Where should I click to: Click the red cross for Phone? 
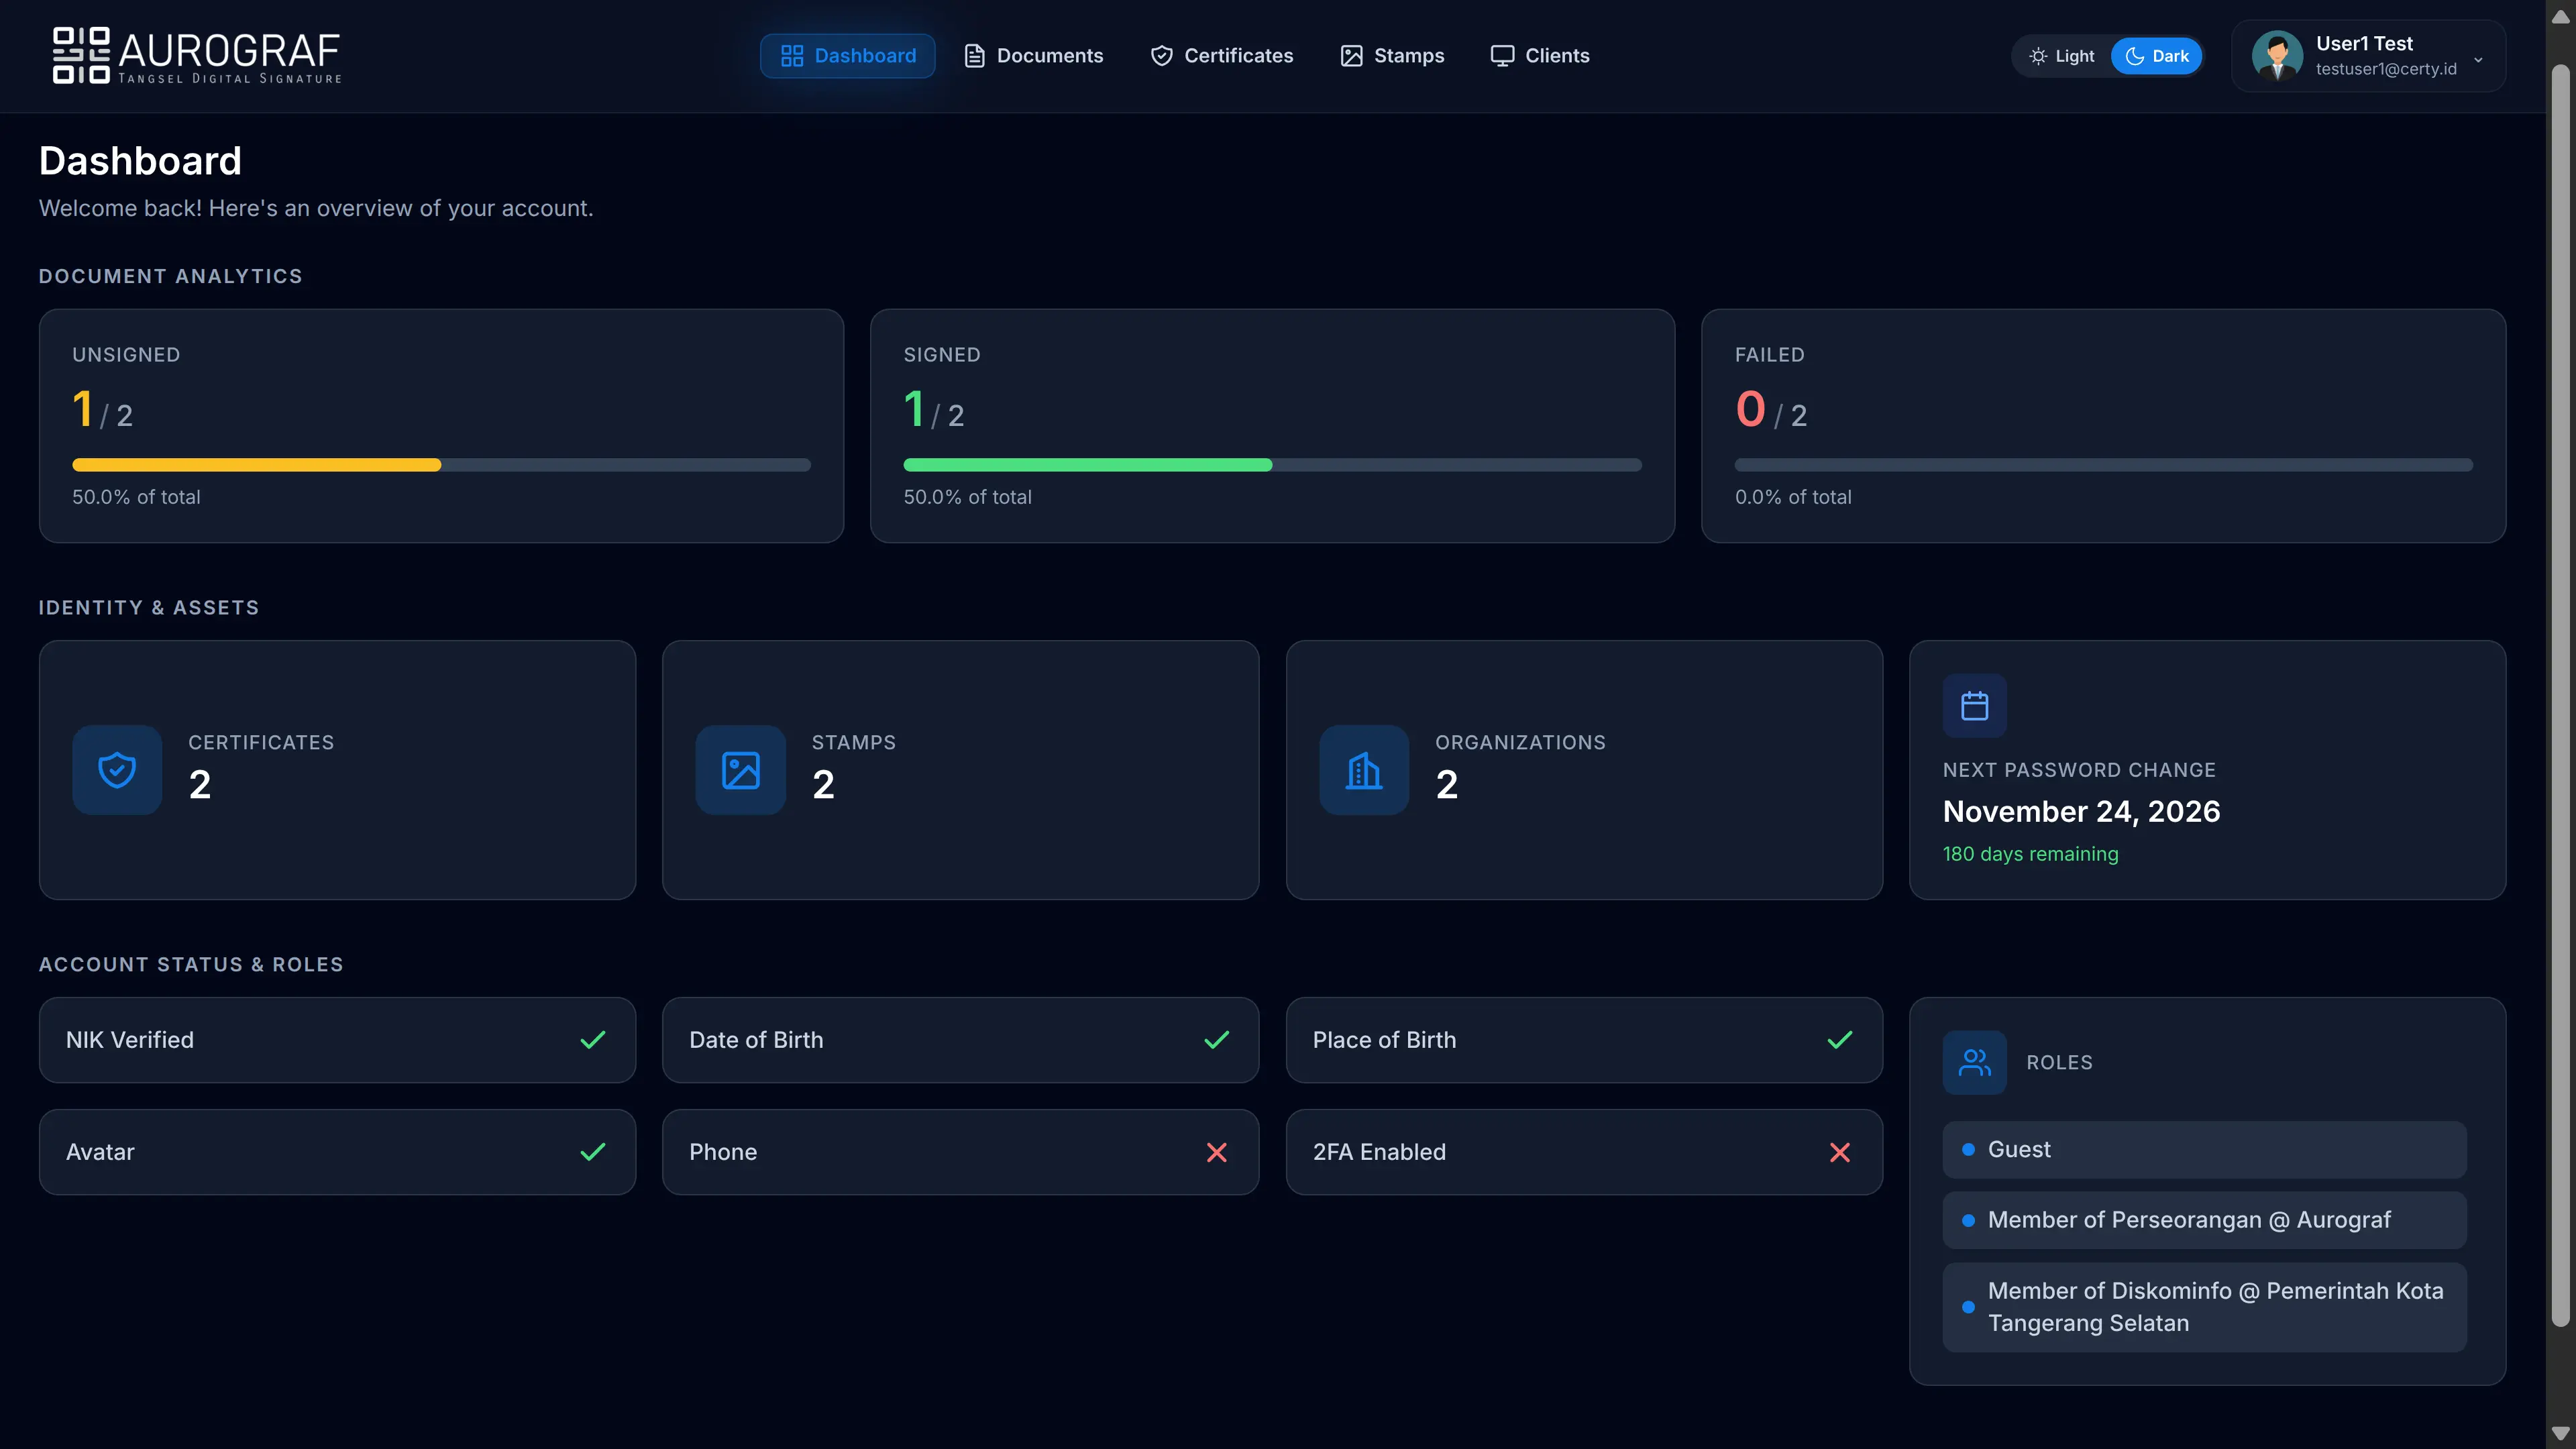click(1217, 1152)
